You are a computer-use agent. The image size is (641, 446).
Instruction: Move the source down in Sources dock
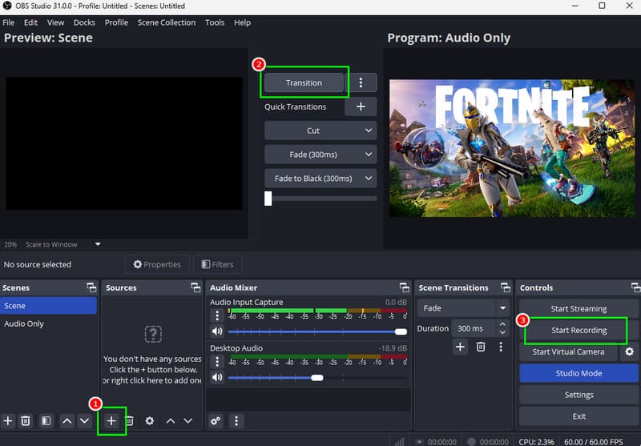pos(187,420)
